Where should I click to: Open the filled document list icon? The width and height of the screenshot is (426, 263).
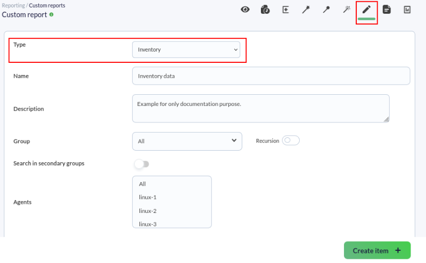click(x=387, y=10)
